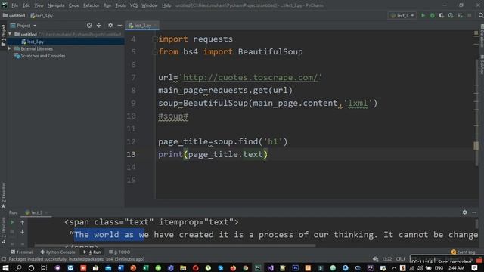
Task: Hide the Run panel with minus icon
Action: click(x=474, y=212)
